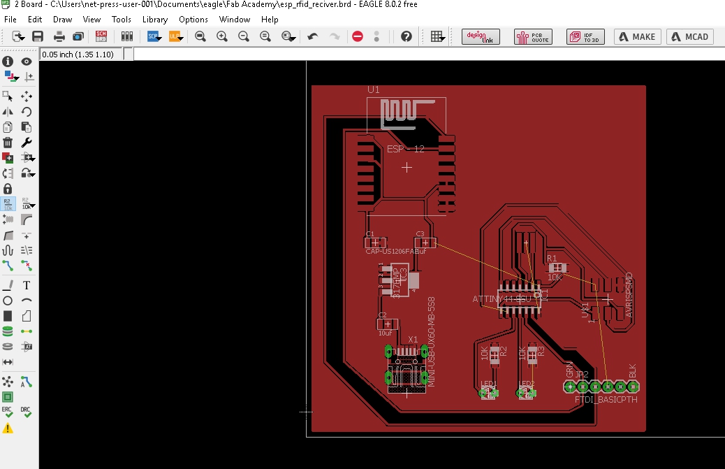Open the Tools menu

pyautogui.click(x=121, y=20)
